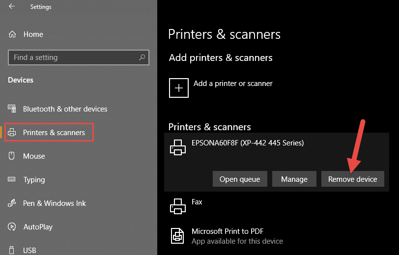This screenshot has width=399, height=255.
Task: Click the search magnifier icon
Action: point(142,57)
